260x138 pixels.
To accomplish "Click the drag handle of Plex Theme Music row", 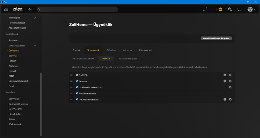I will [x=71, y=94].
